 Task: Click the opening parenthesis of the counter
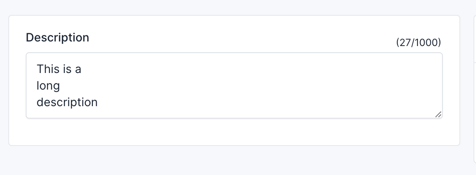click(398, 43)
